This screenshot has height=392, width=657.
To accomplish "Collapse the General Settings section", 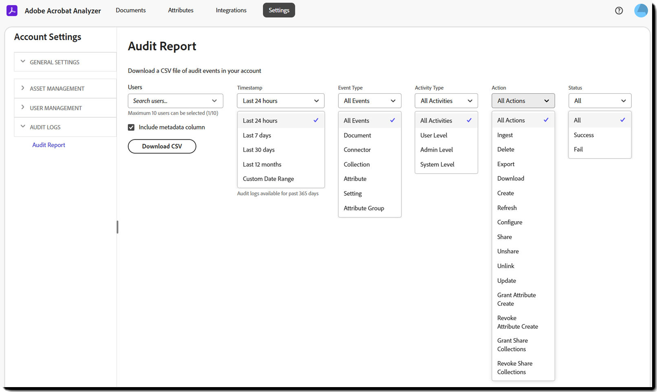I will 55,62.
